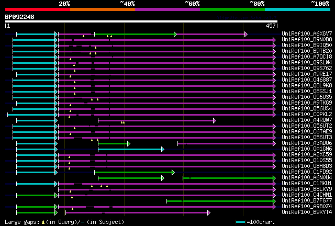Select the UniRef100_Q56US4 label
The image size is (335, 226).
307,109
